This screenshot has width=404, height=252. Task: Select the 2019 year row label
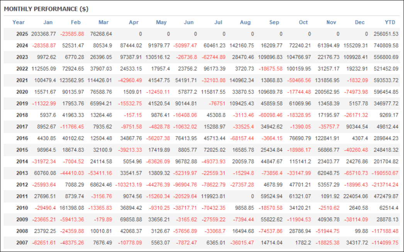coord(22,104)
